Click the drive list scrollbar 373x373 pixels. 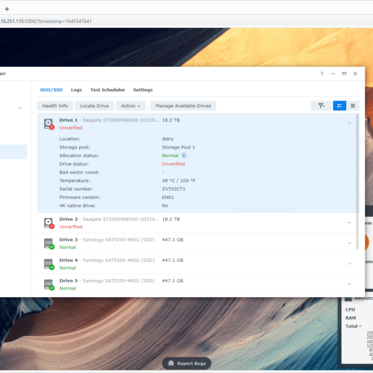tap(357, 182)
